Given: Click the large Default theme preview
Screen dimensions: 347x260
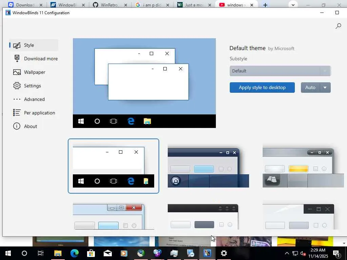Looking at the screenshot, I should pos(144,83).
